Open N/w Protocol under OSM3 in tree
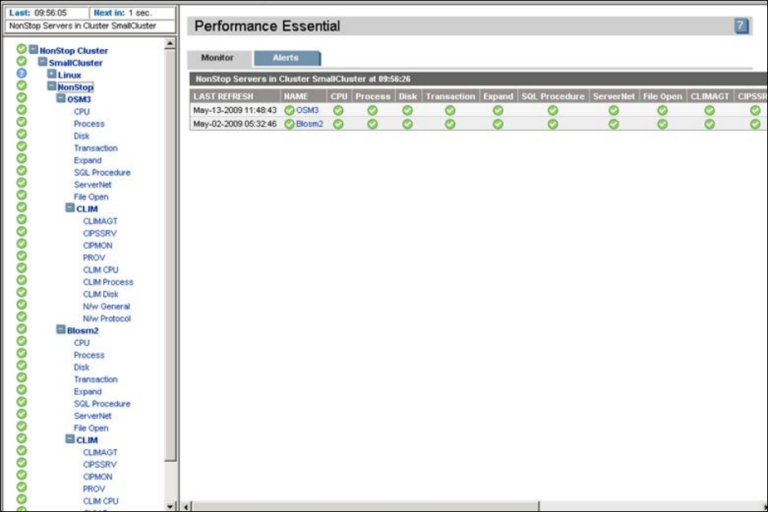Image resolution: width=768 pixels, height=512 pixels. coord(106,319)
